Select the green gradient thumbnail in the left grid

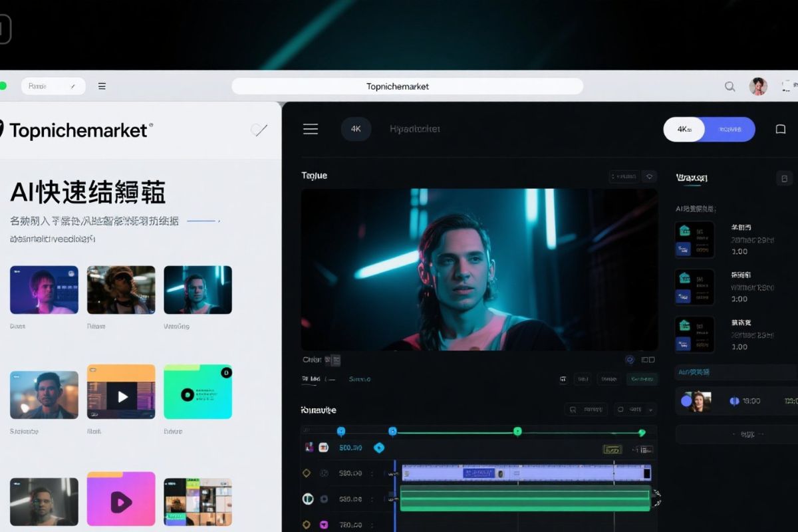198,393
